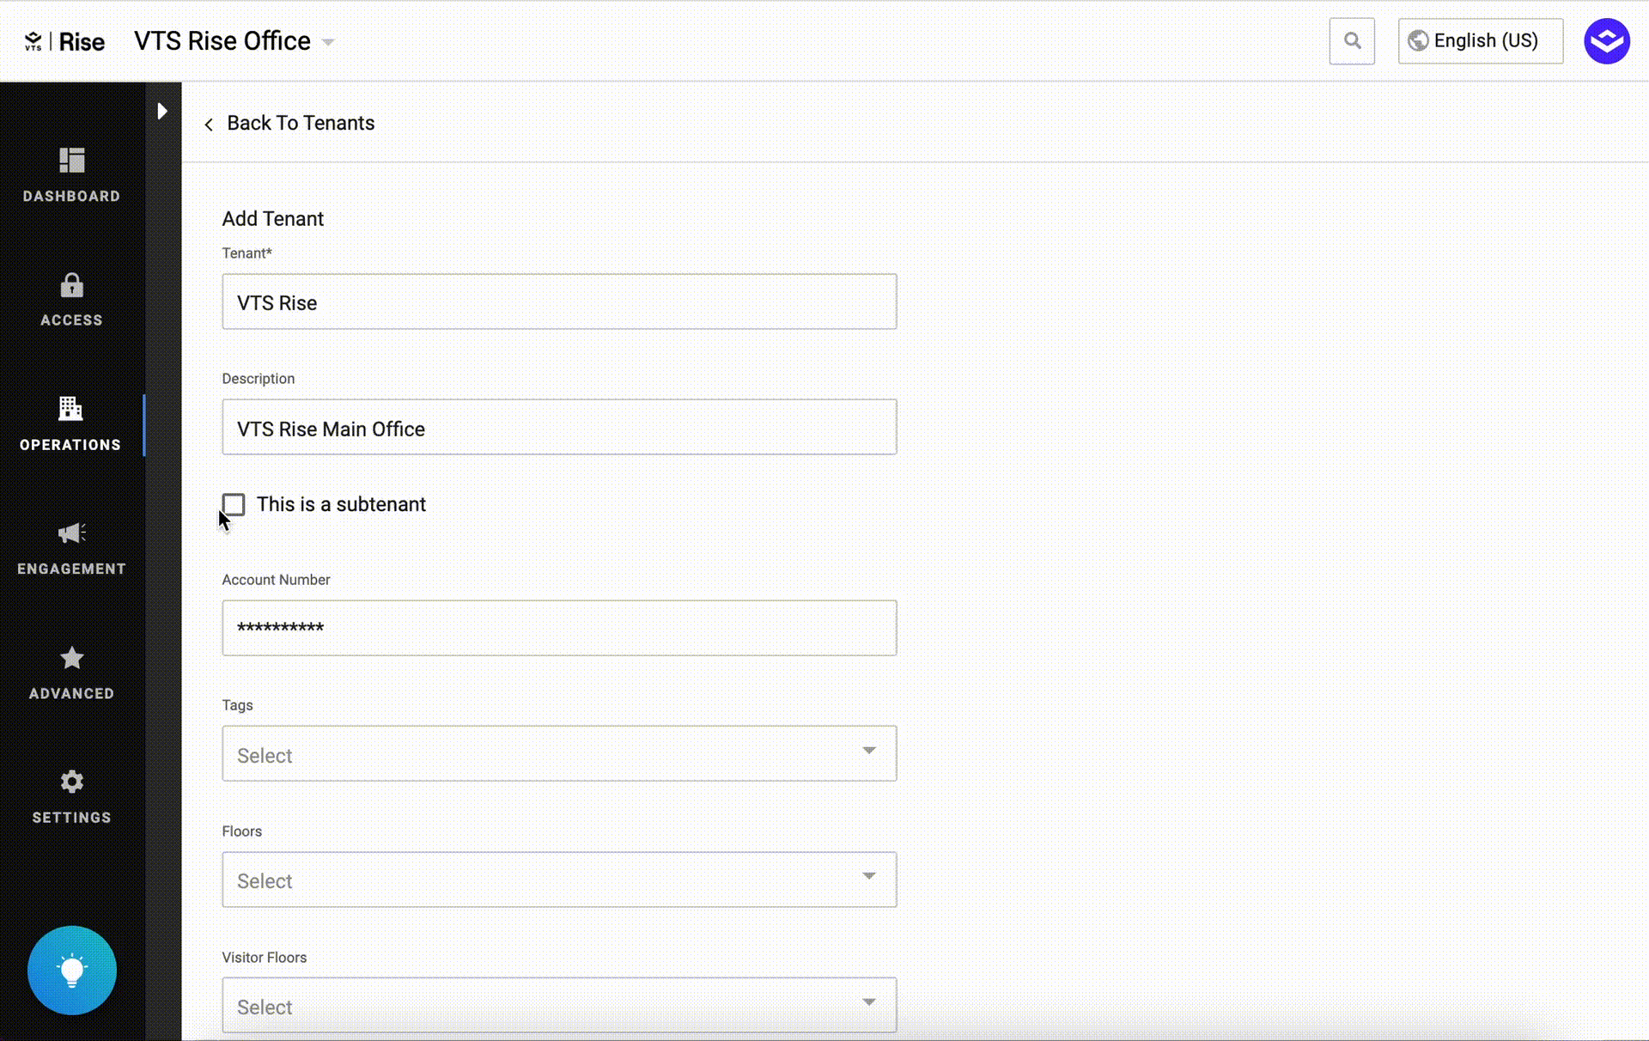This screenshot has height=1041, width=1649.
Task: Open the English (US) language selector
Action: click(x=1480, y=41)
